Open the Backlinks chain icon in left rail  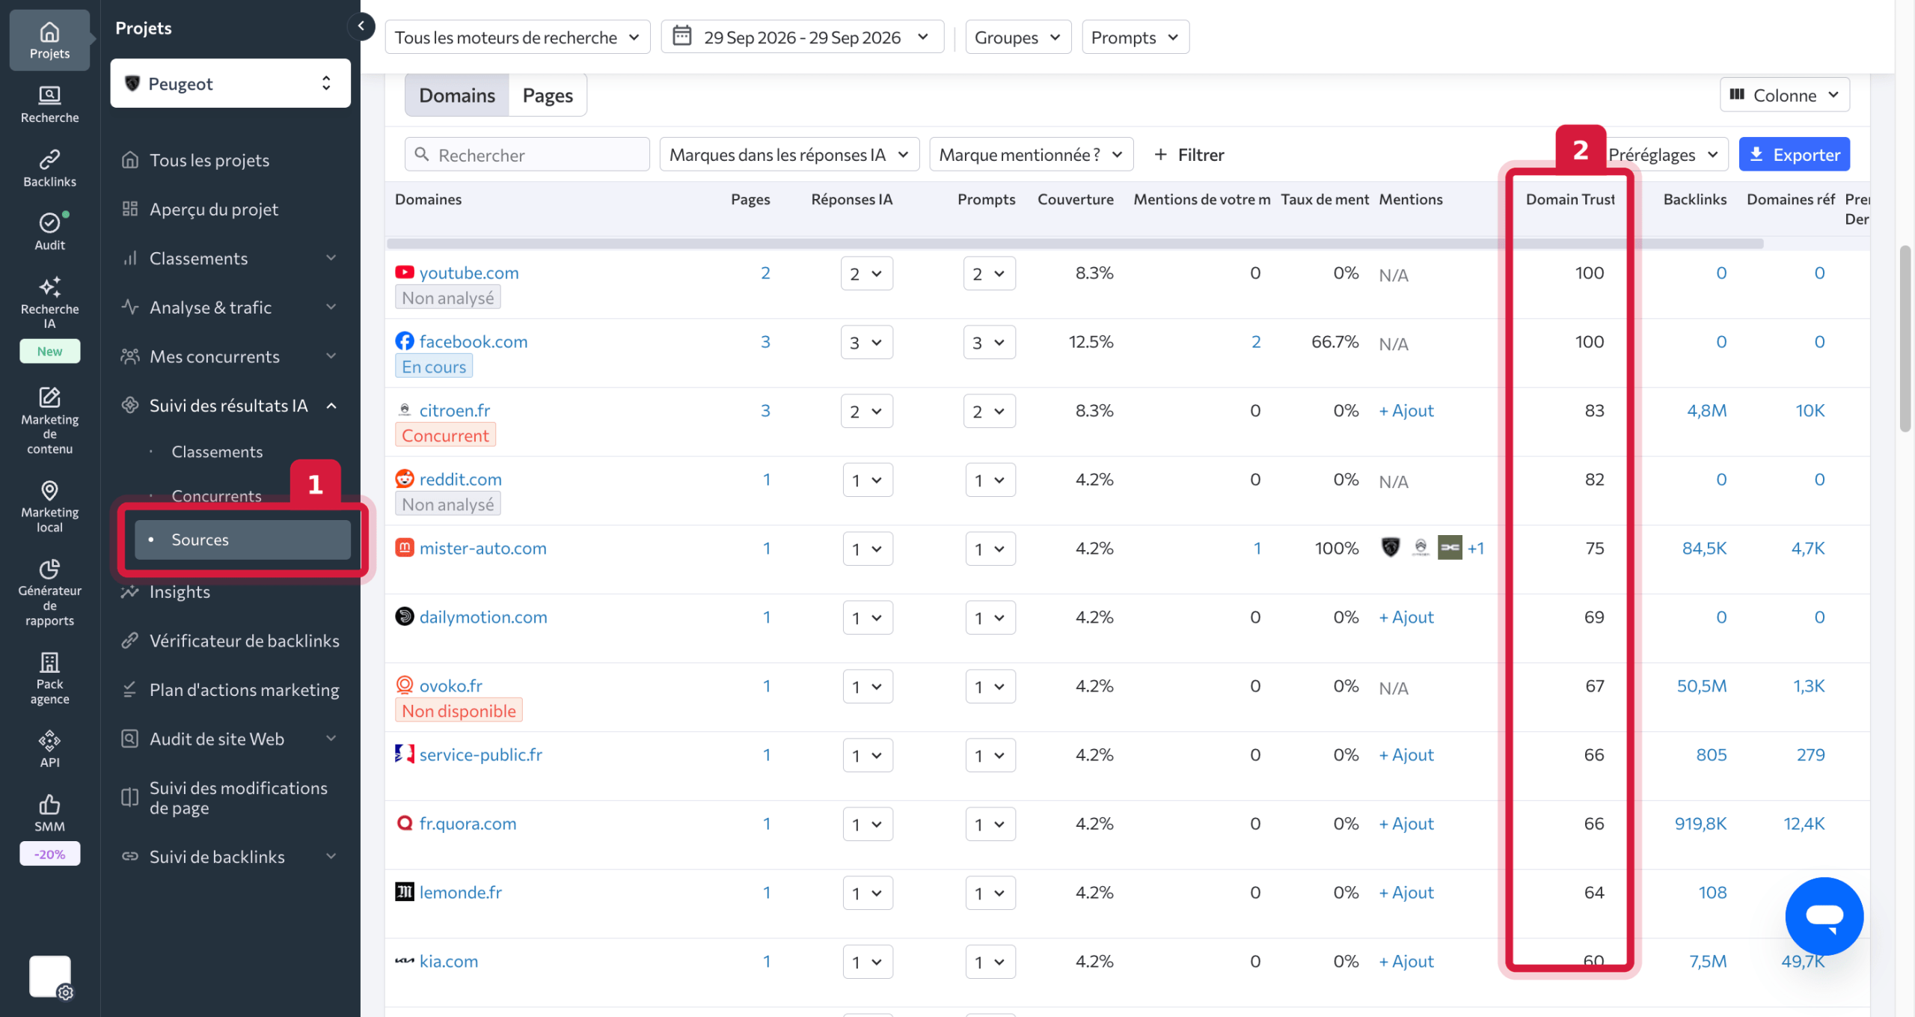(x=49, y=168)
